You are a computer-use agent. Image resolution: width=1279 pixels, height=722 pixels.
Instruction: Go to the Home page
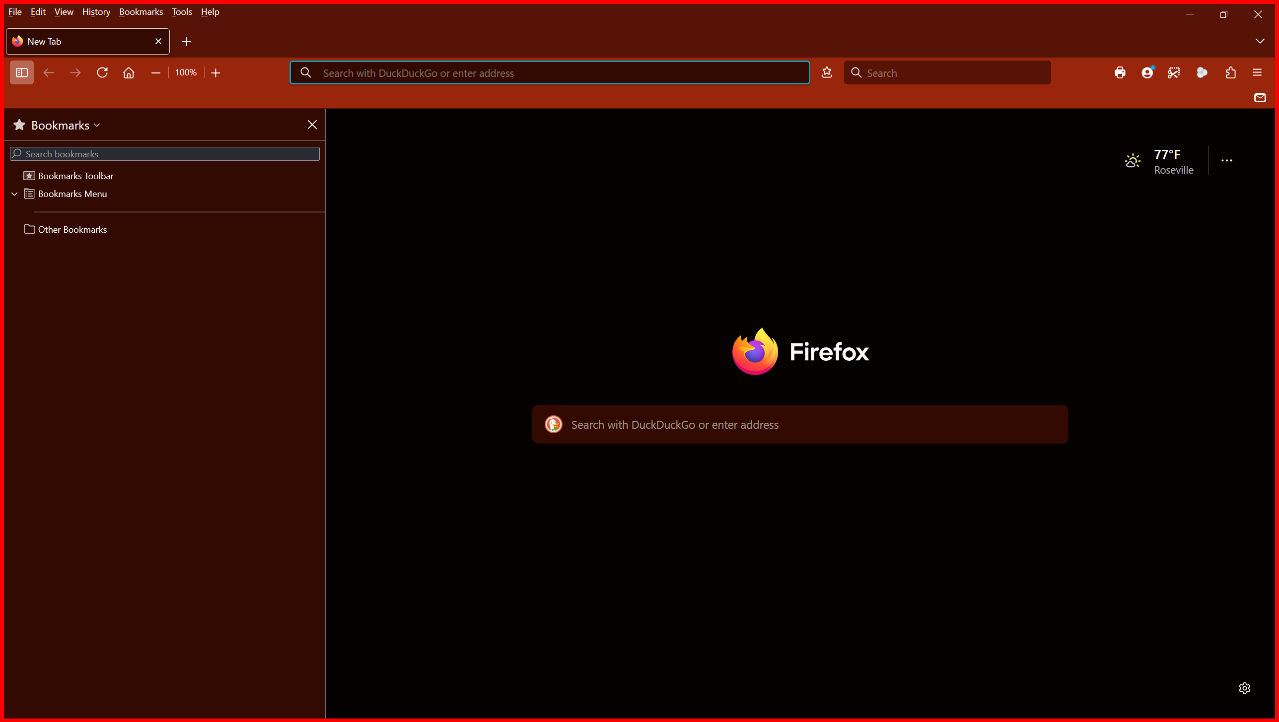click(x=129, y=72)
